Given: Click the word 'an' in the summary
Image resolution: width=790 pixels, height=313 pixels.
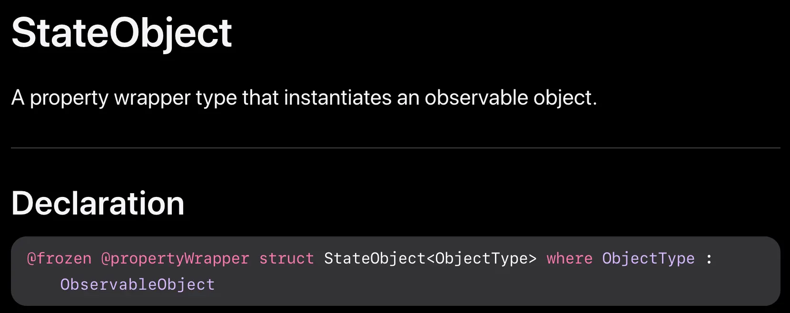Looking at the screenshot, I should coord(408,98).
